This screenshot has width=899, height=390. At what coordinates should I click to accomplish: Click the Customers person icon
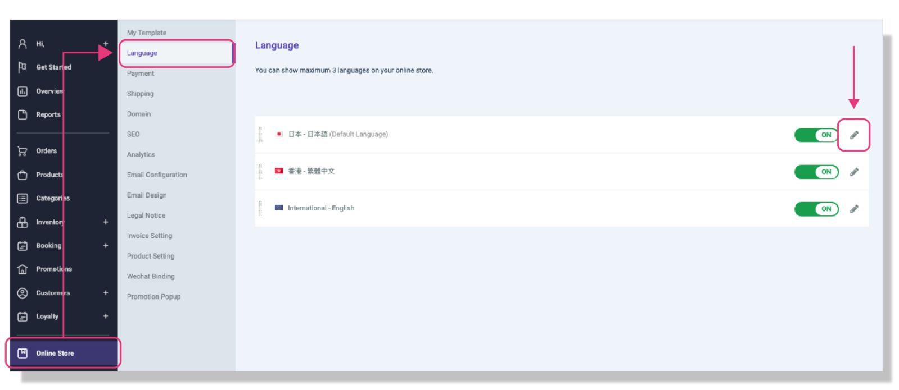tap(22, 293)
